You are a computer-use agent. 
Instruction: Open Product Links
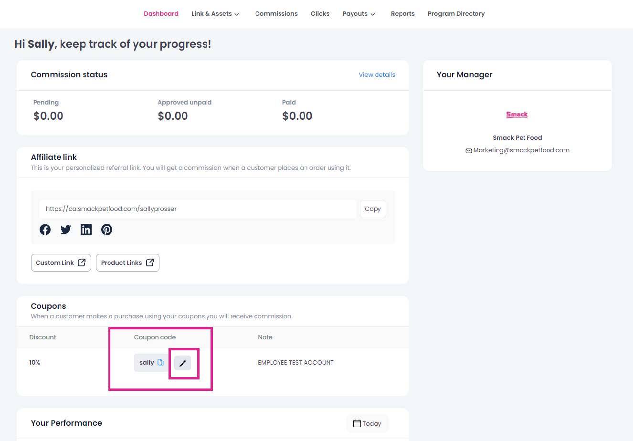127,262
